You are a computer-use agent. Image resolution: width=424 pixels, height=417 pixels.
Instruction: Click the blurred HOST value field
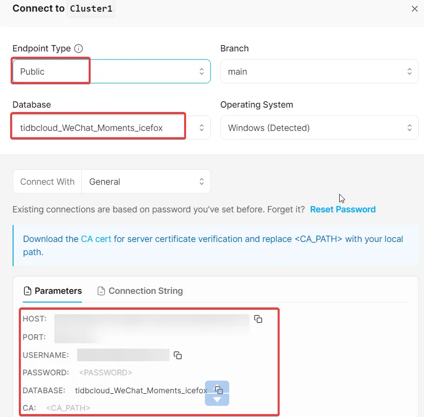point(152,319)
